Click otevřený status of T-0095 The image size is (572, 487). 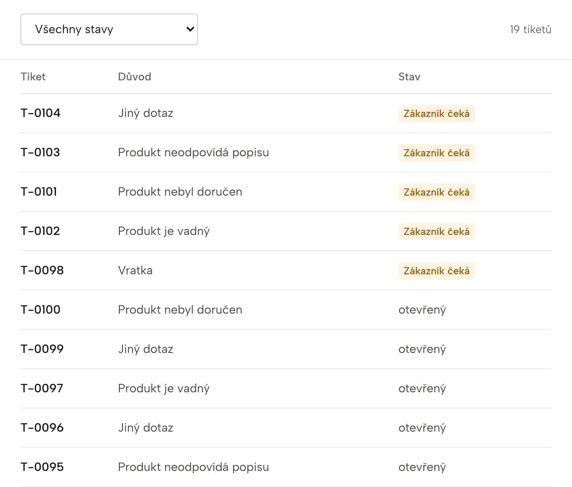click(422, 467)
